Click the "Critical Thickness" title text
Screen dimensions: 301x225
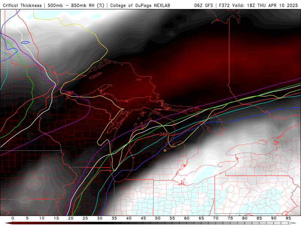click(22, 6)
